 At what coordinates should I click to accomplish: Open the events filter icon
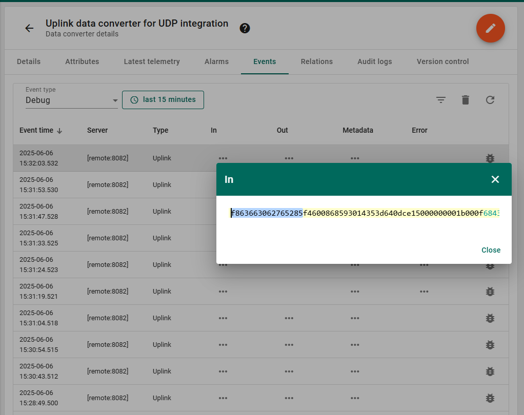click(441, 100)
